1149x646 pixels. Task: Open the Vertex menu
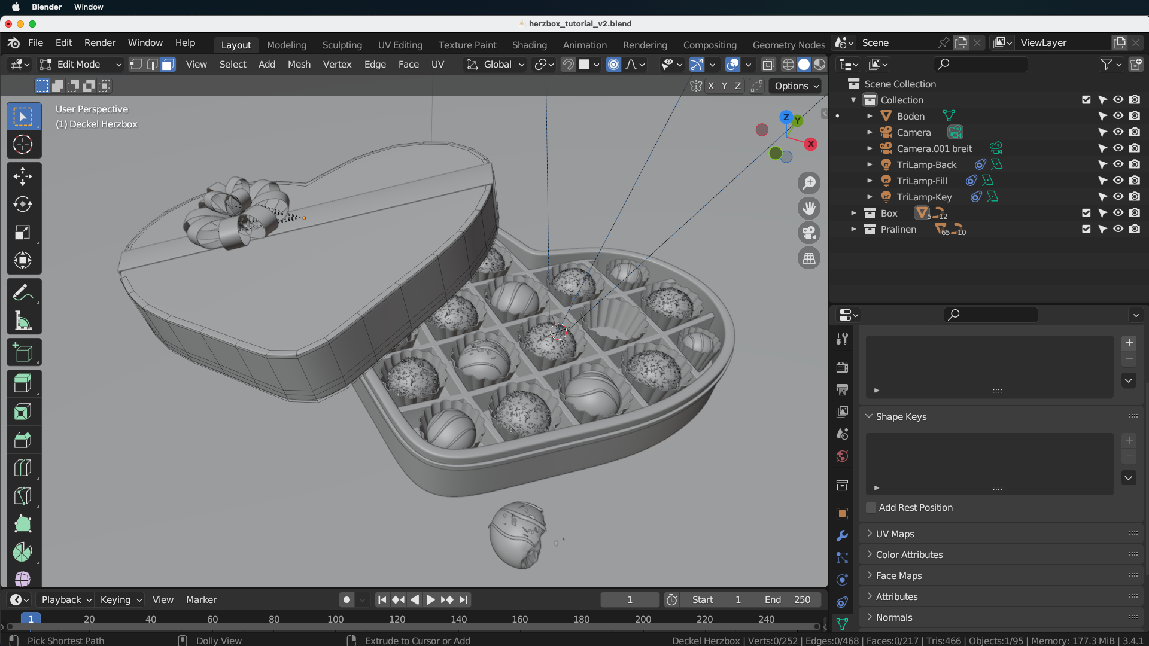coord(337,65)
